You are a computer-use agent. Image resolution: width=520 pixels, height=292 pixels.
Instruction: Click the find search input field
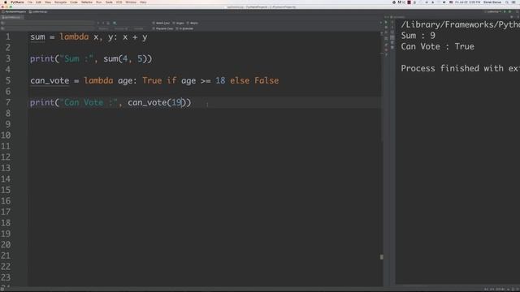click(50, 24)
